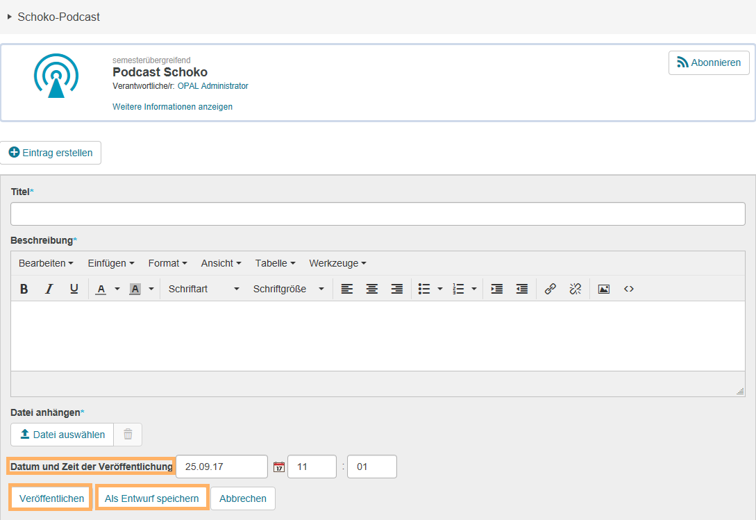Image resolution: width=756 pixels, height=520 pixels.
Task: Apply italic formatting in description editor
Action: (49, 289)
